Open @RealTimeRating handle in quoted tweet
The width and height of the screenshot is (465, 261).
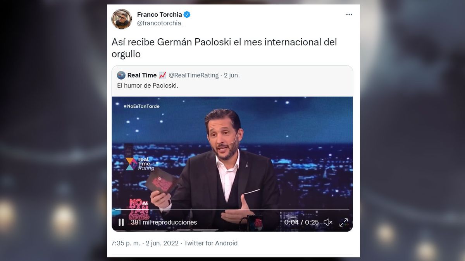pyautogui.click(x=193, y=75)
